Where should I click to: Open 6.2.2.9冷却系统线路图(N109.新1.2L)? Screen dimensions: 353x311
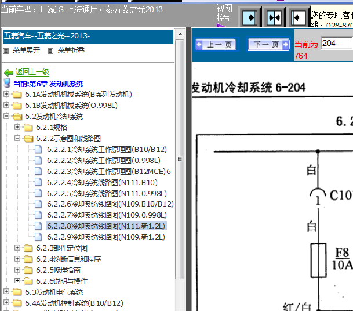coord(106,237)
